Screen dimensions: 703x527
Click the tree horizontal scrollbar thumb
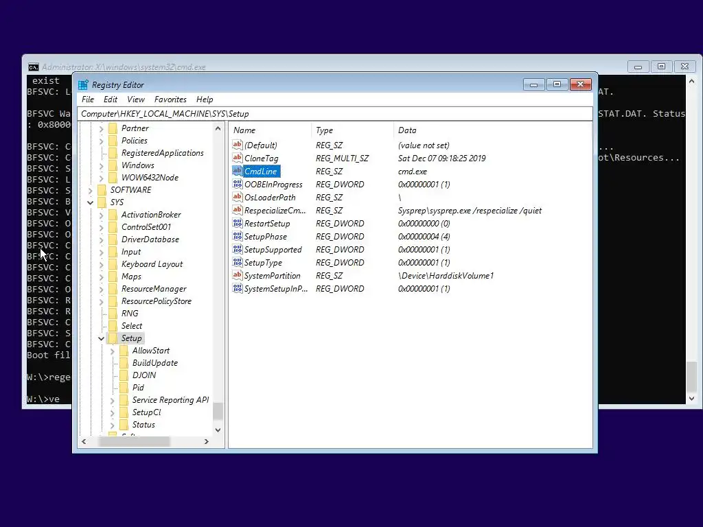tap(135, 442)
